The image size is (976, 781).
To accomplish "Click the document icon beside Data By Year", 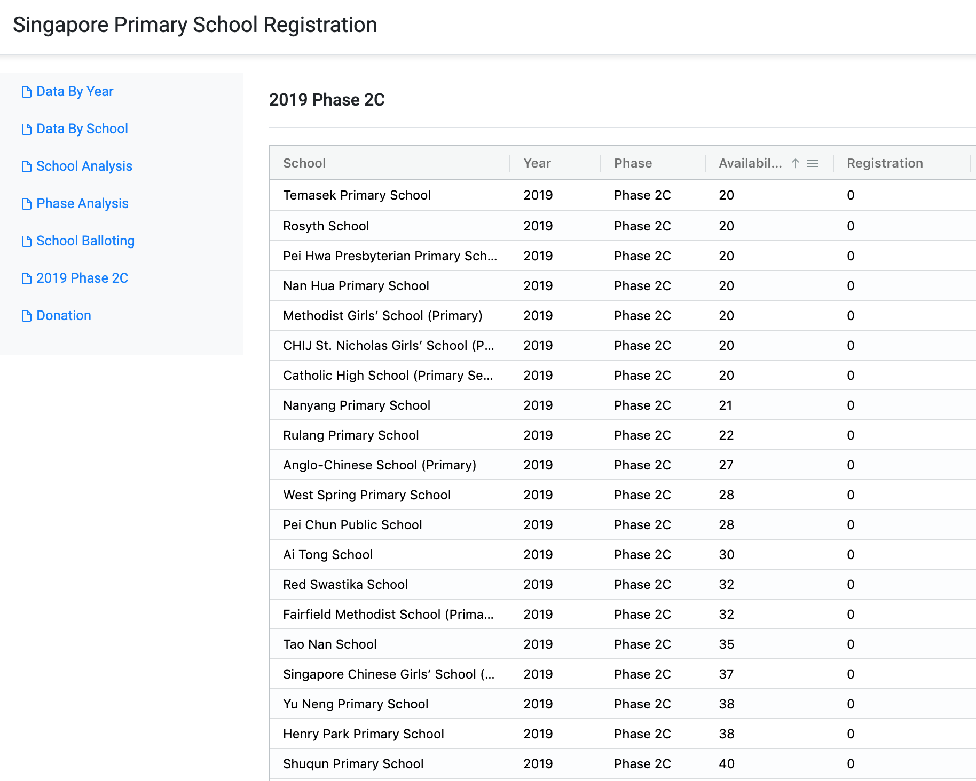I will [26, 92].
